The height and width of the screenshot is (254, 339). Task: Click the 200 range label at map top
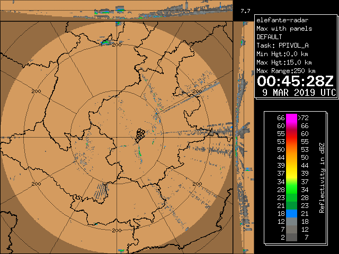(117, 44)
